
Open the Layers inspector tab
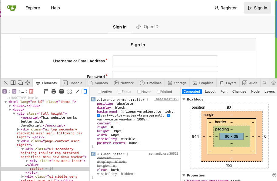228,83
